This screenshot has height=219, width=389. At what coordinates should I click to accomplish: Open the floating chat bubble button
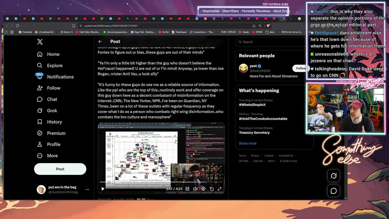click(x=333, y=191)
